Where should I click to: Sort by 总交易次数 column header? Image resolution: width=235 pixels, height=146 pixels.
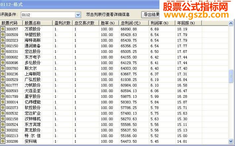pos(86,23)
